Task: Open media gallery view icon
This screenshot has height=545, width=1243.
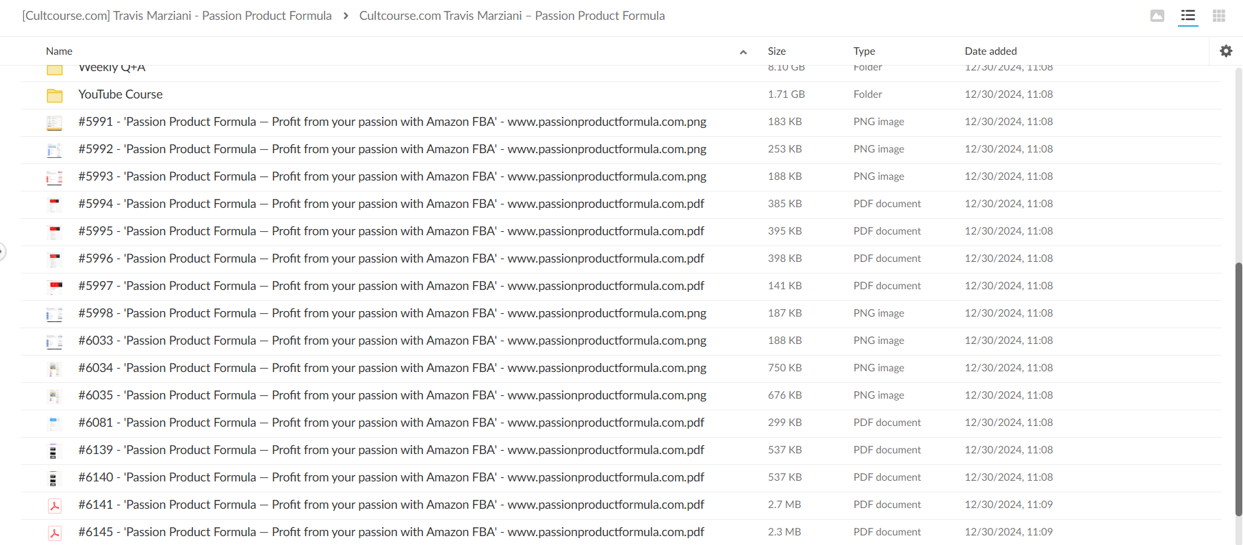Action: pos(1157,16)
